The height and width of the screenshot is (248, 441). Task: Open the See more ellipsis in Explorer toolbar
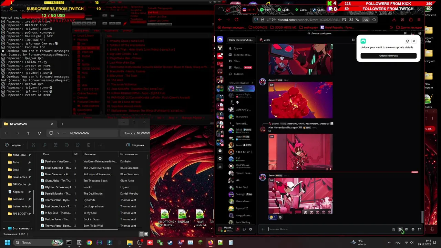(x=100, y=145)
